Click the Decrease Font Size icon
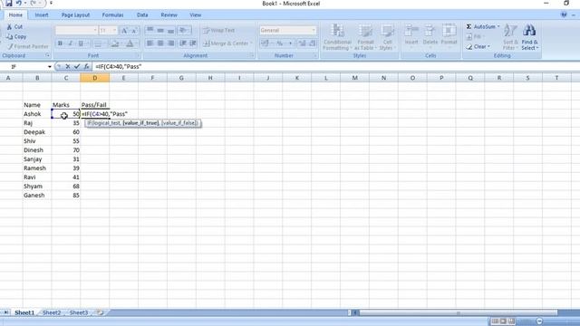Viewport: 580px width, 326px height. [135, 30]
